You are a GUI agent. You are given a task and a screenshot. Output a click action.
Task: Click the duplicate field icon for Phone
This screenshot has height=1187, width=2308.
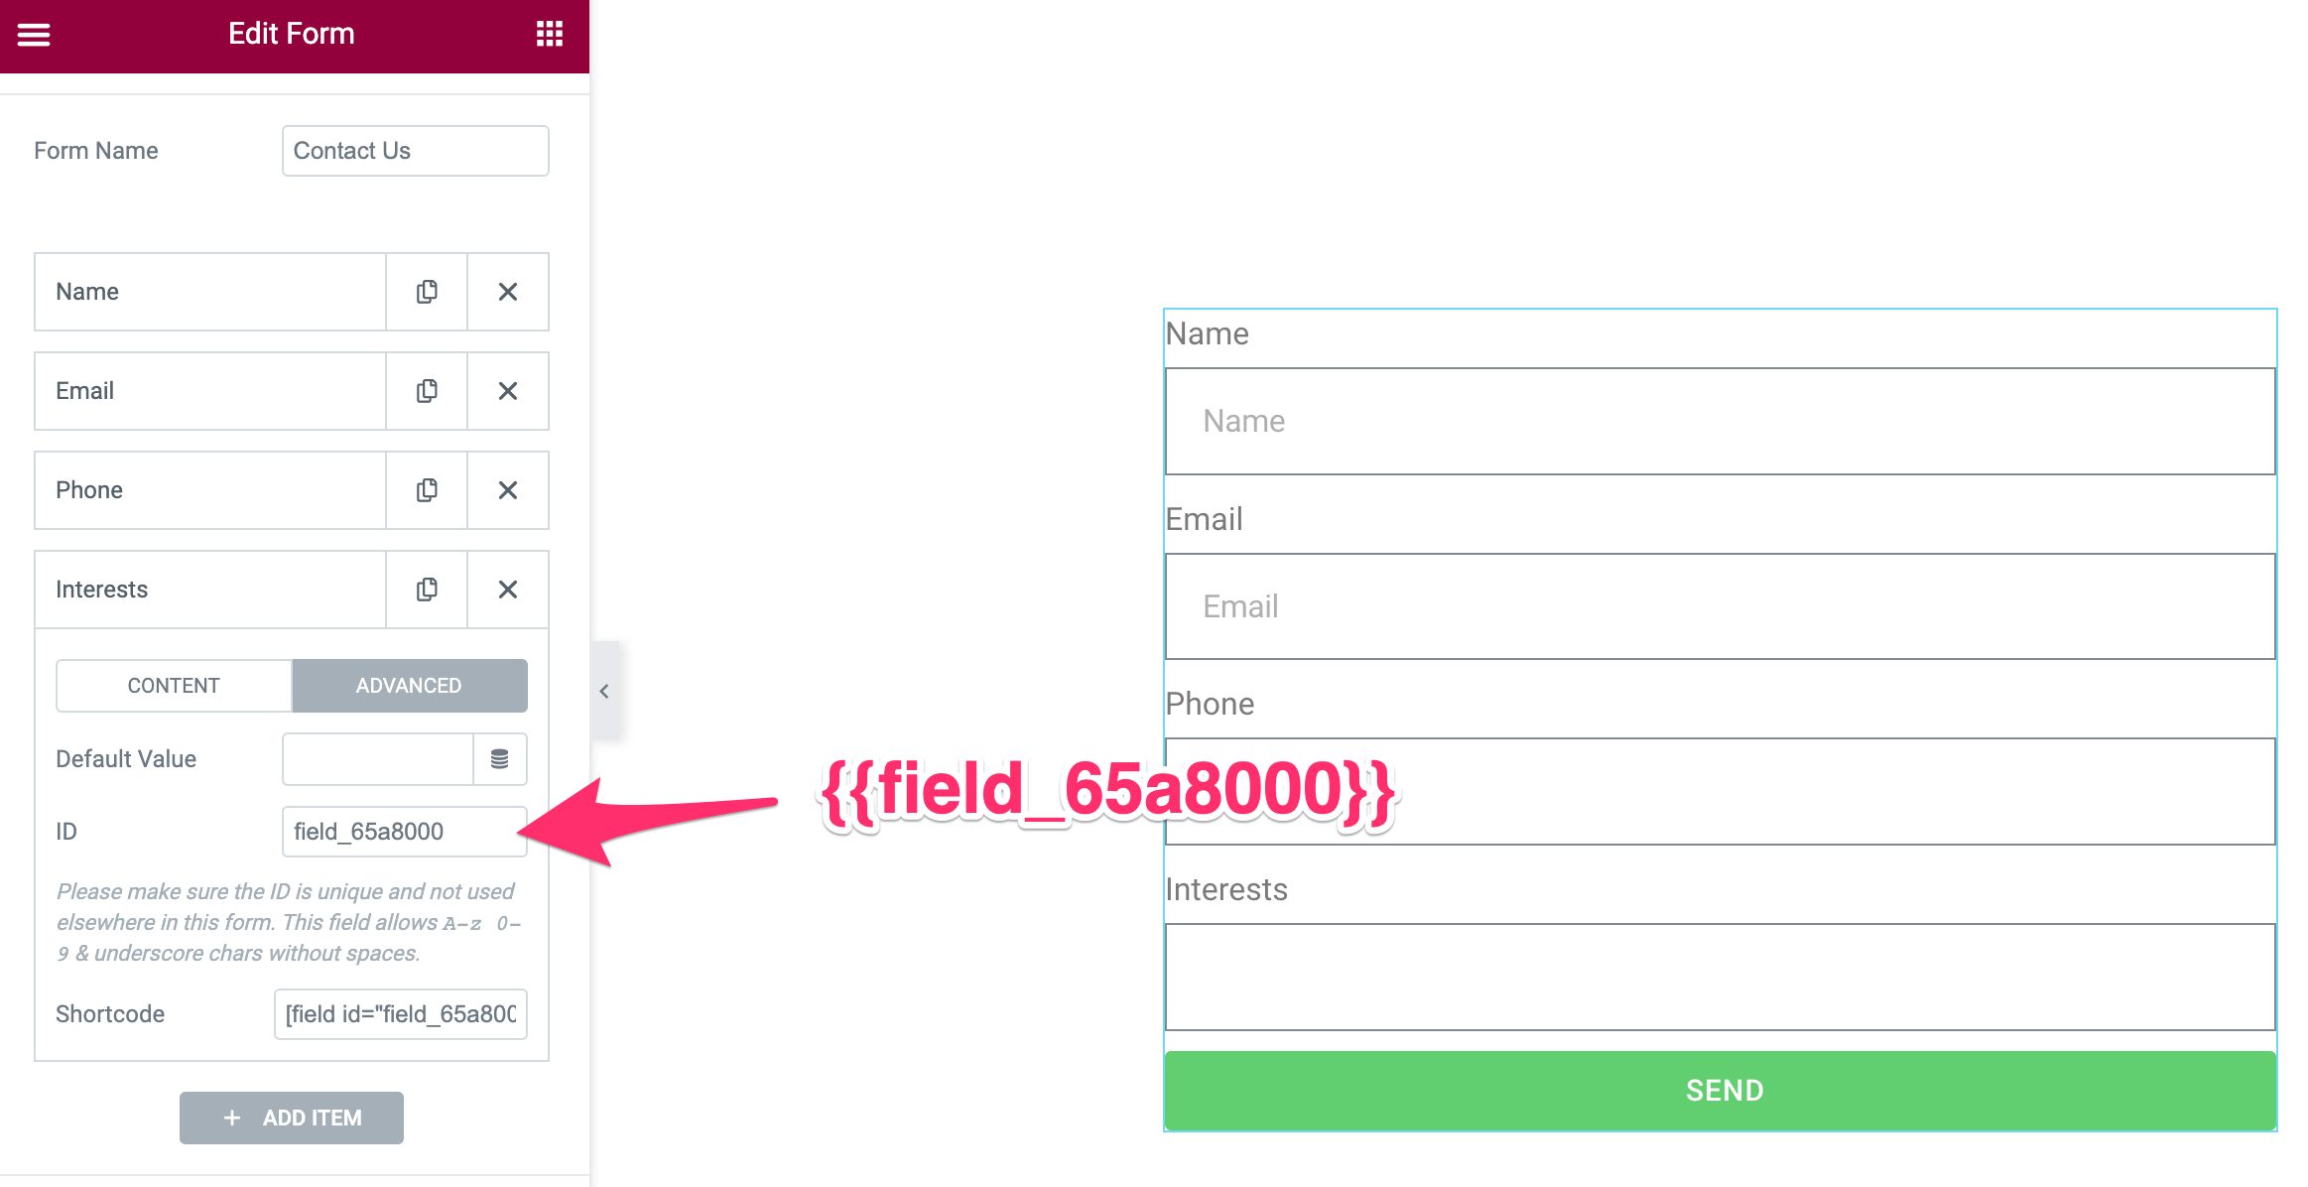point(429,489)
